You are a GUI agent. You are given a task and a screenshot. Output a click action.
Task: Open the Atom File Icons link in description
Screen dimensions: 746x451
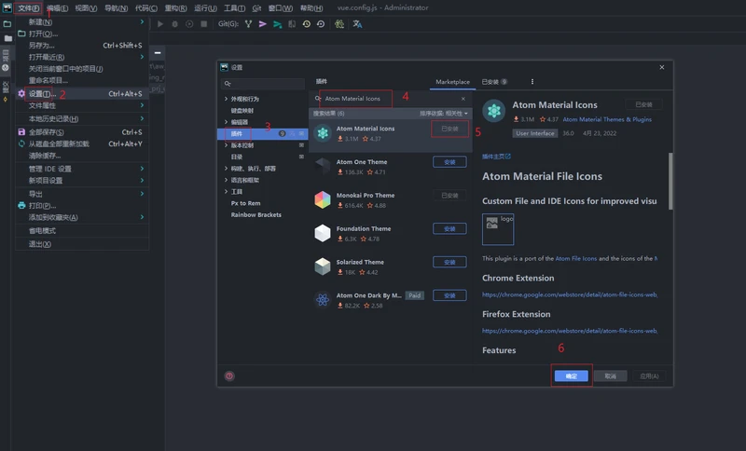click(x=575, y=258)
